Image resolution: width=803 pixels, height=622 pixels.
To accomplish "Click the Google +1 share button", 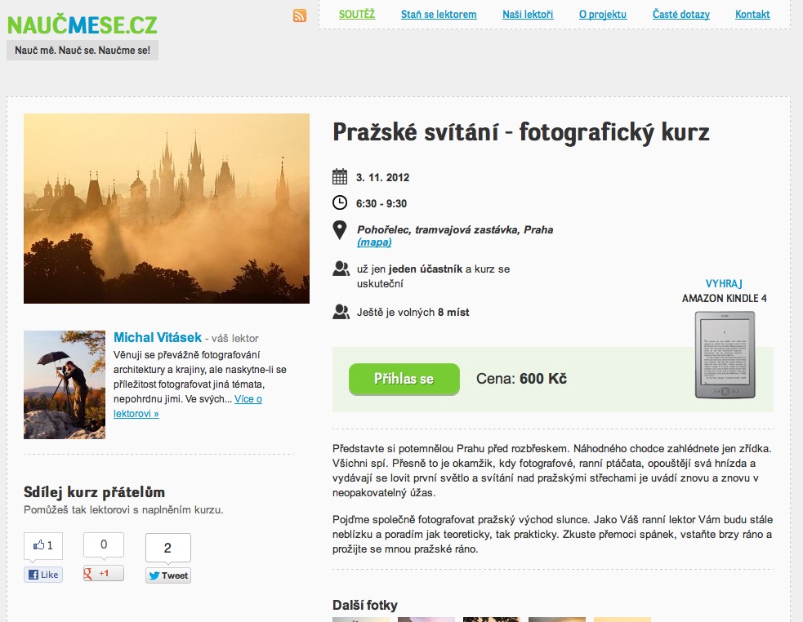I will coord(104,573).
